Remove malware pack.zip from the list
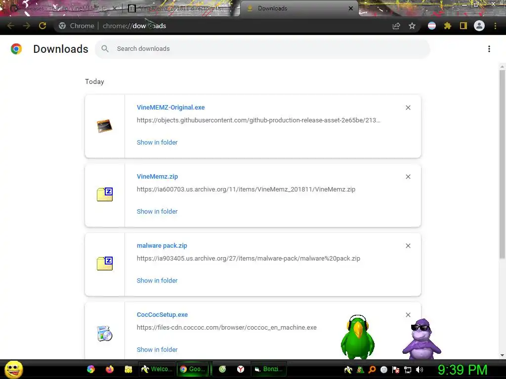Viewport: 506px width, 379px height. [x=408, y=246]
